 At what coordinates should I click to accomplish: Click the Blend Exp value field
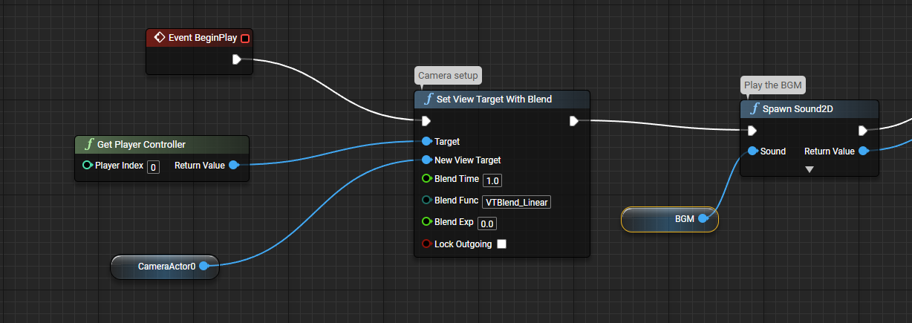(x=487, y=224)
